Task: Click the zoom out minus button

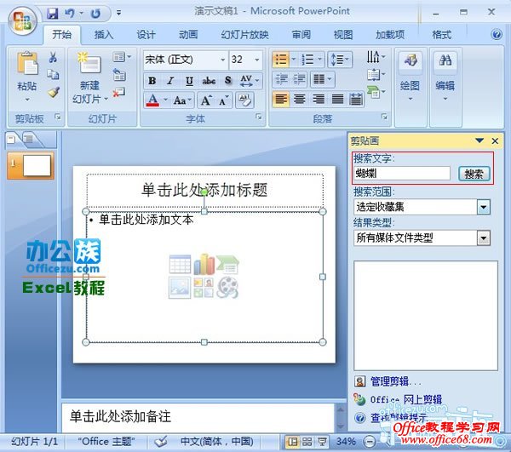Action: (x=370, y=442)
